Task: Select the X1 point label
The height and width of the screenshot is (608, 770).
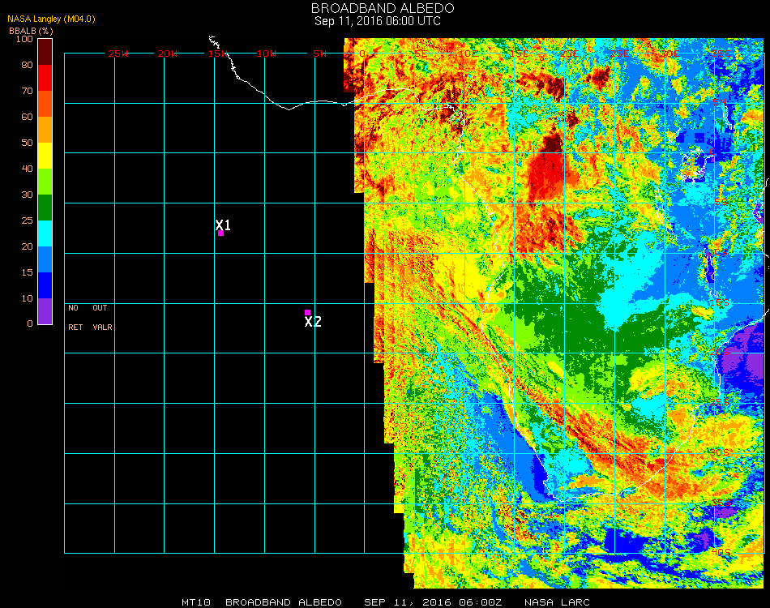Action: tap(223, 225)
